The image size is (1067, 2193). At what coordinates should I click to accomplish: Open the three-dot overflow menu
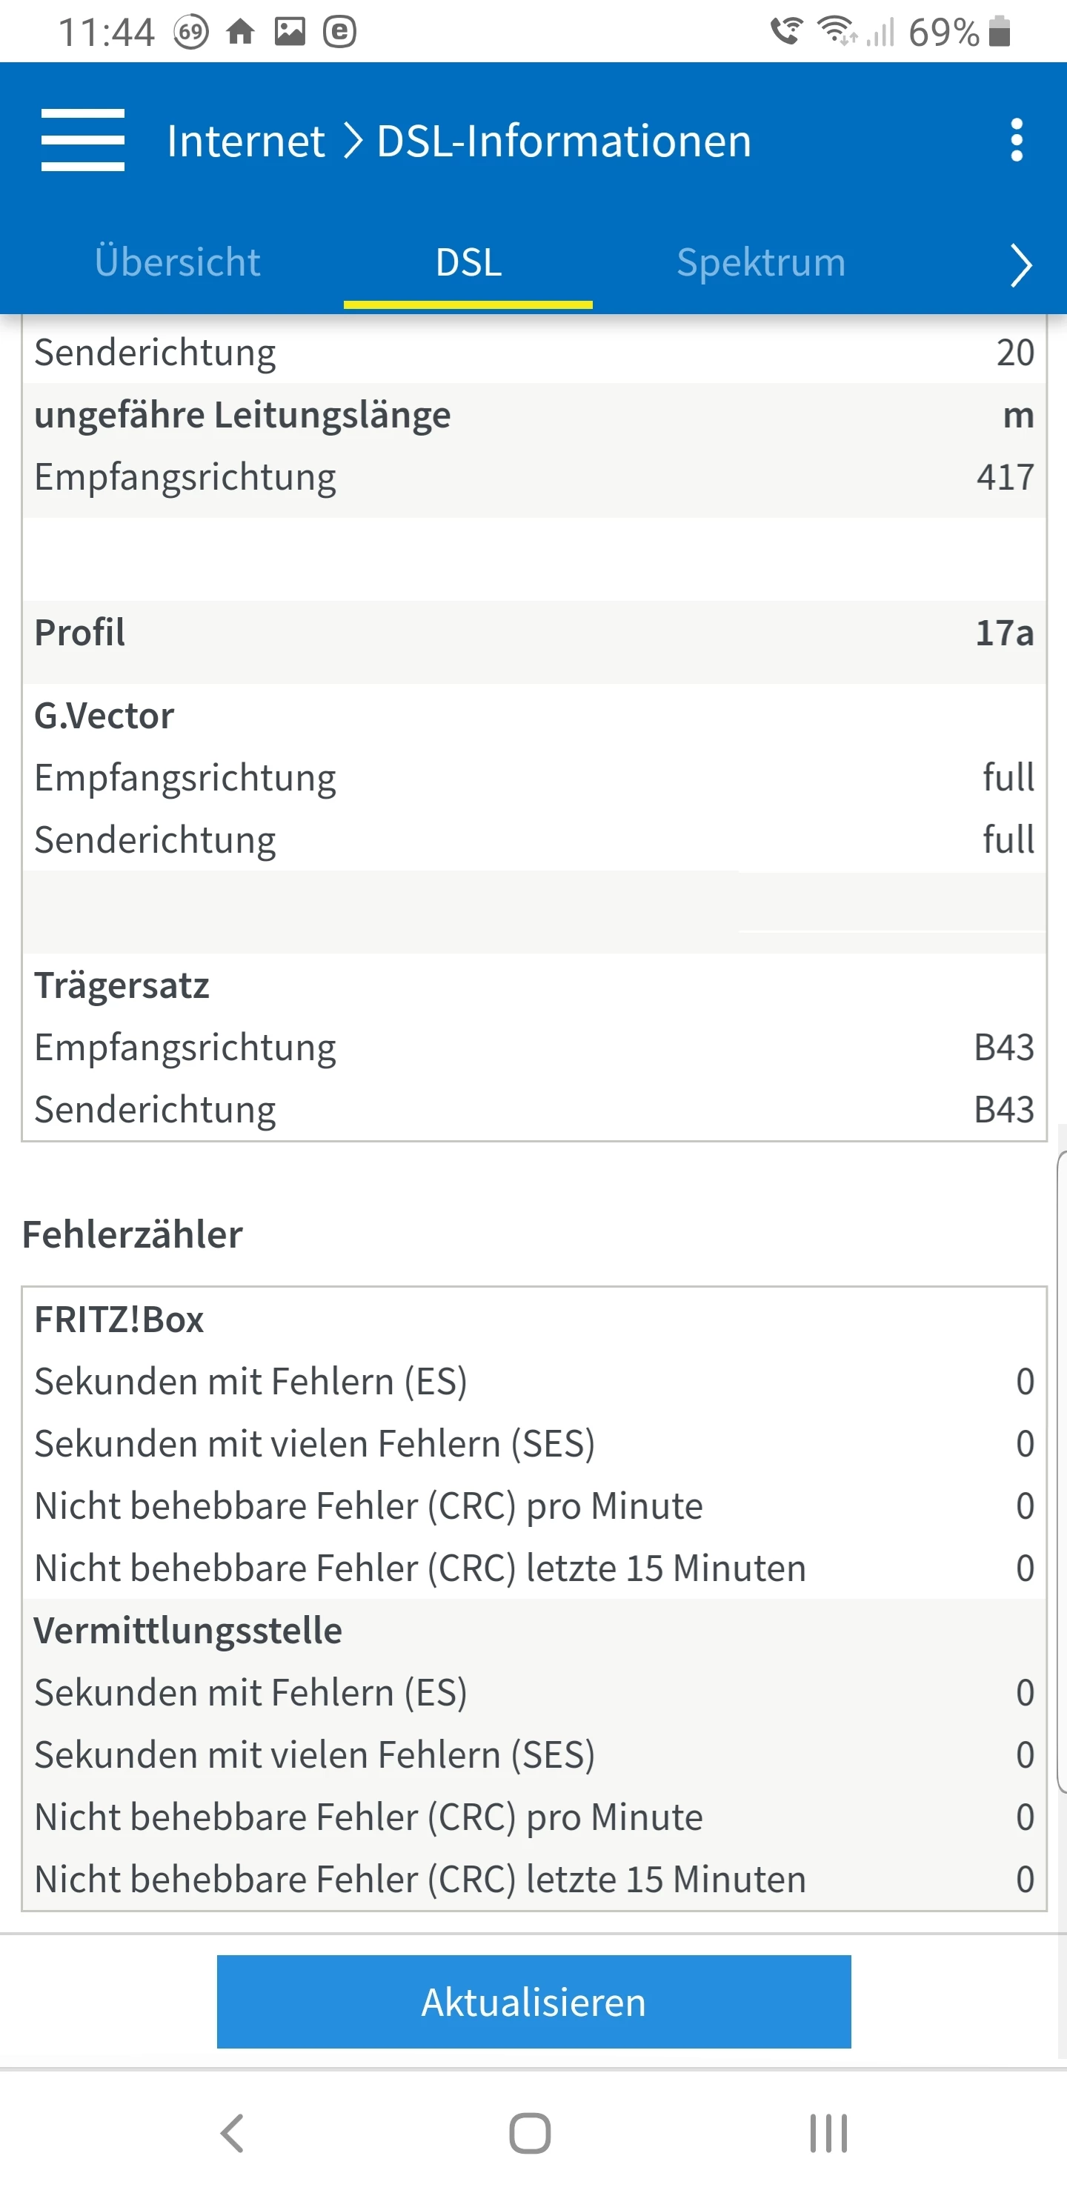tap(1016, 141)
